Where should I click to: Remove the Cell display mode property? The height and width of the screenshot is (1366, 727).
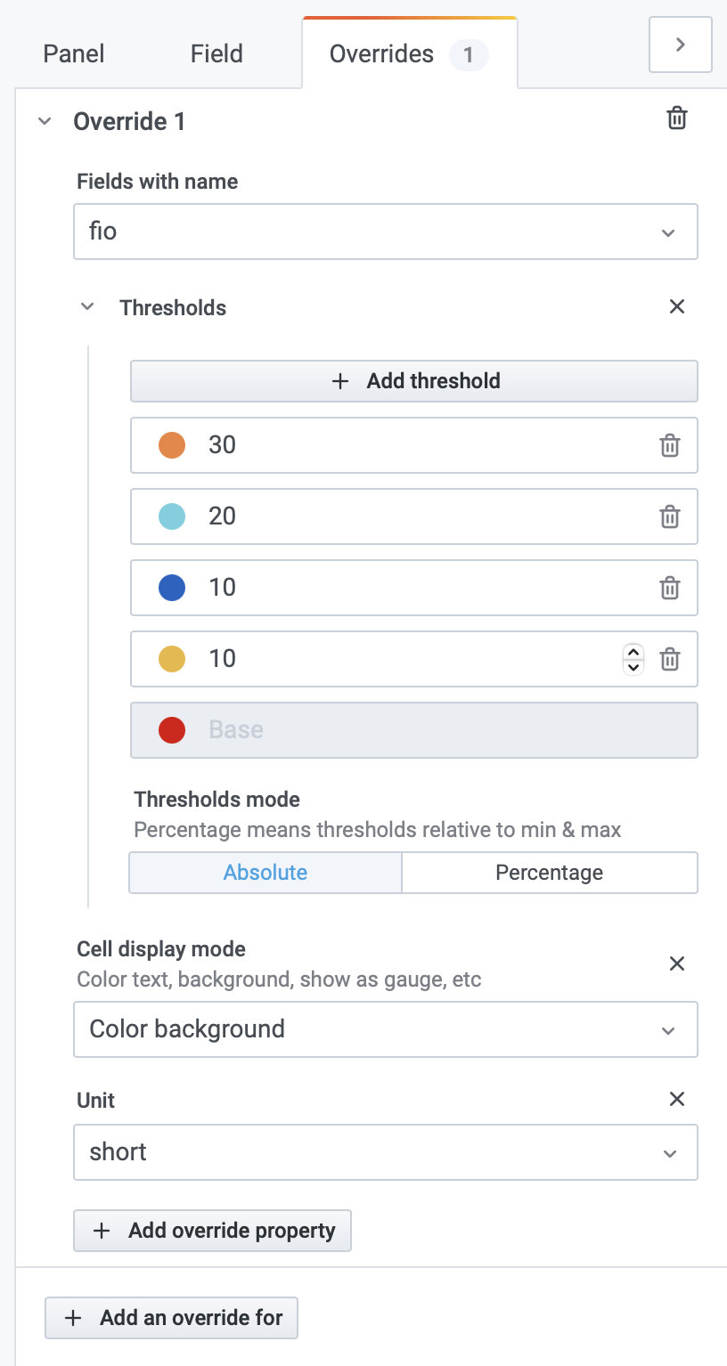point(676,964)
